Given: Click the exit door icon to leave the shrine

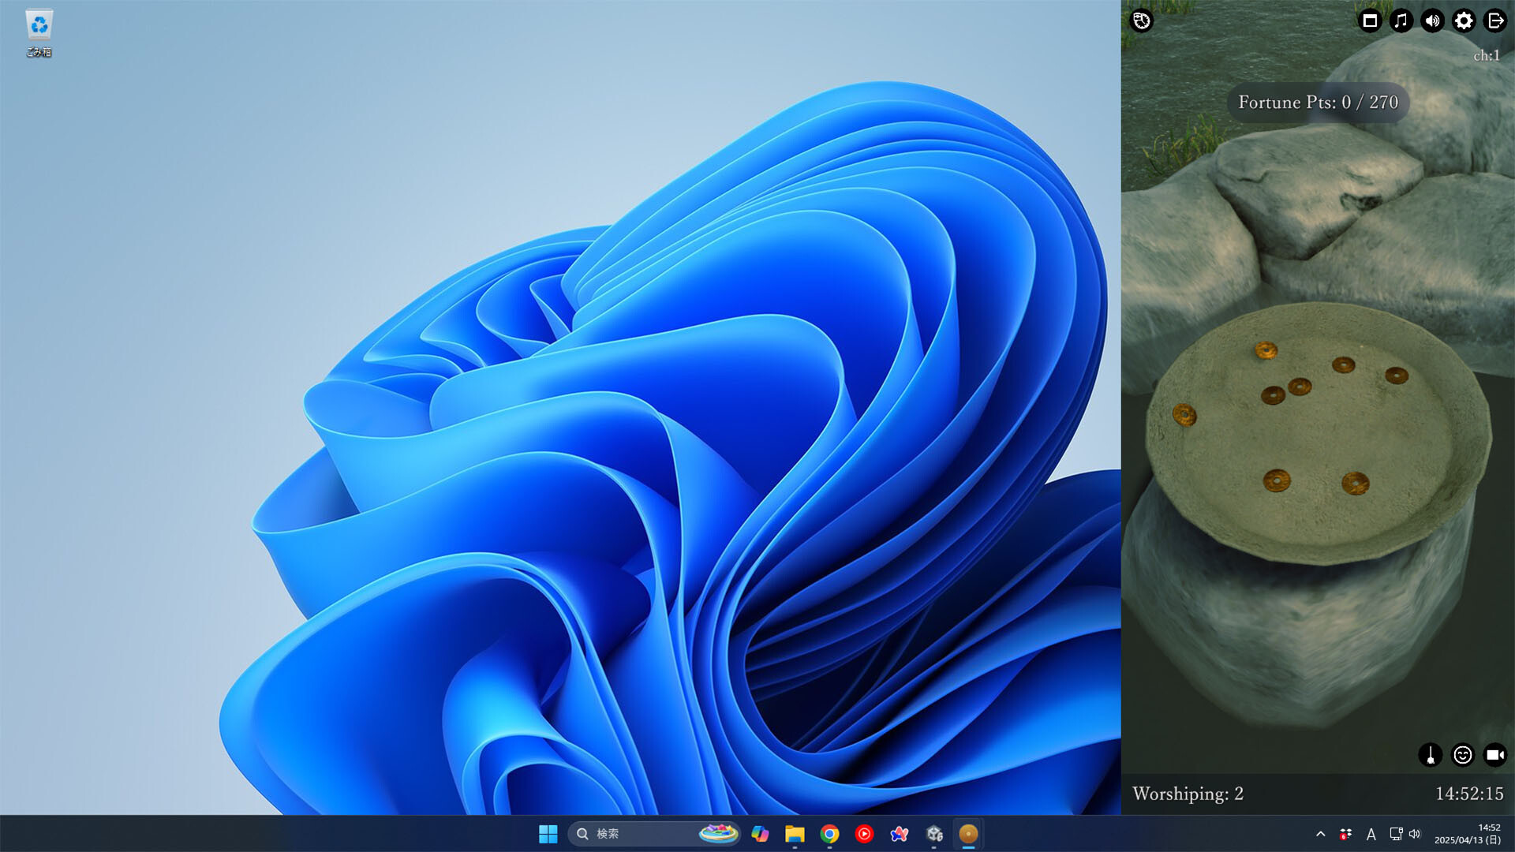Looking at the screenshot, I should [1494, 21].
